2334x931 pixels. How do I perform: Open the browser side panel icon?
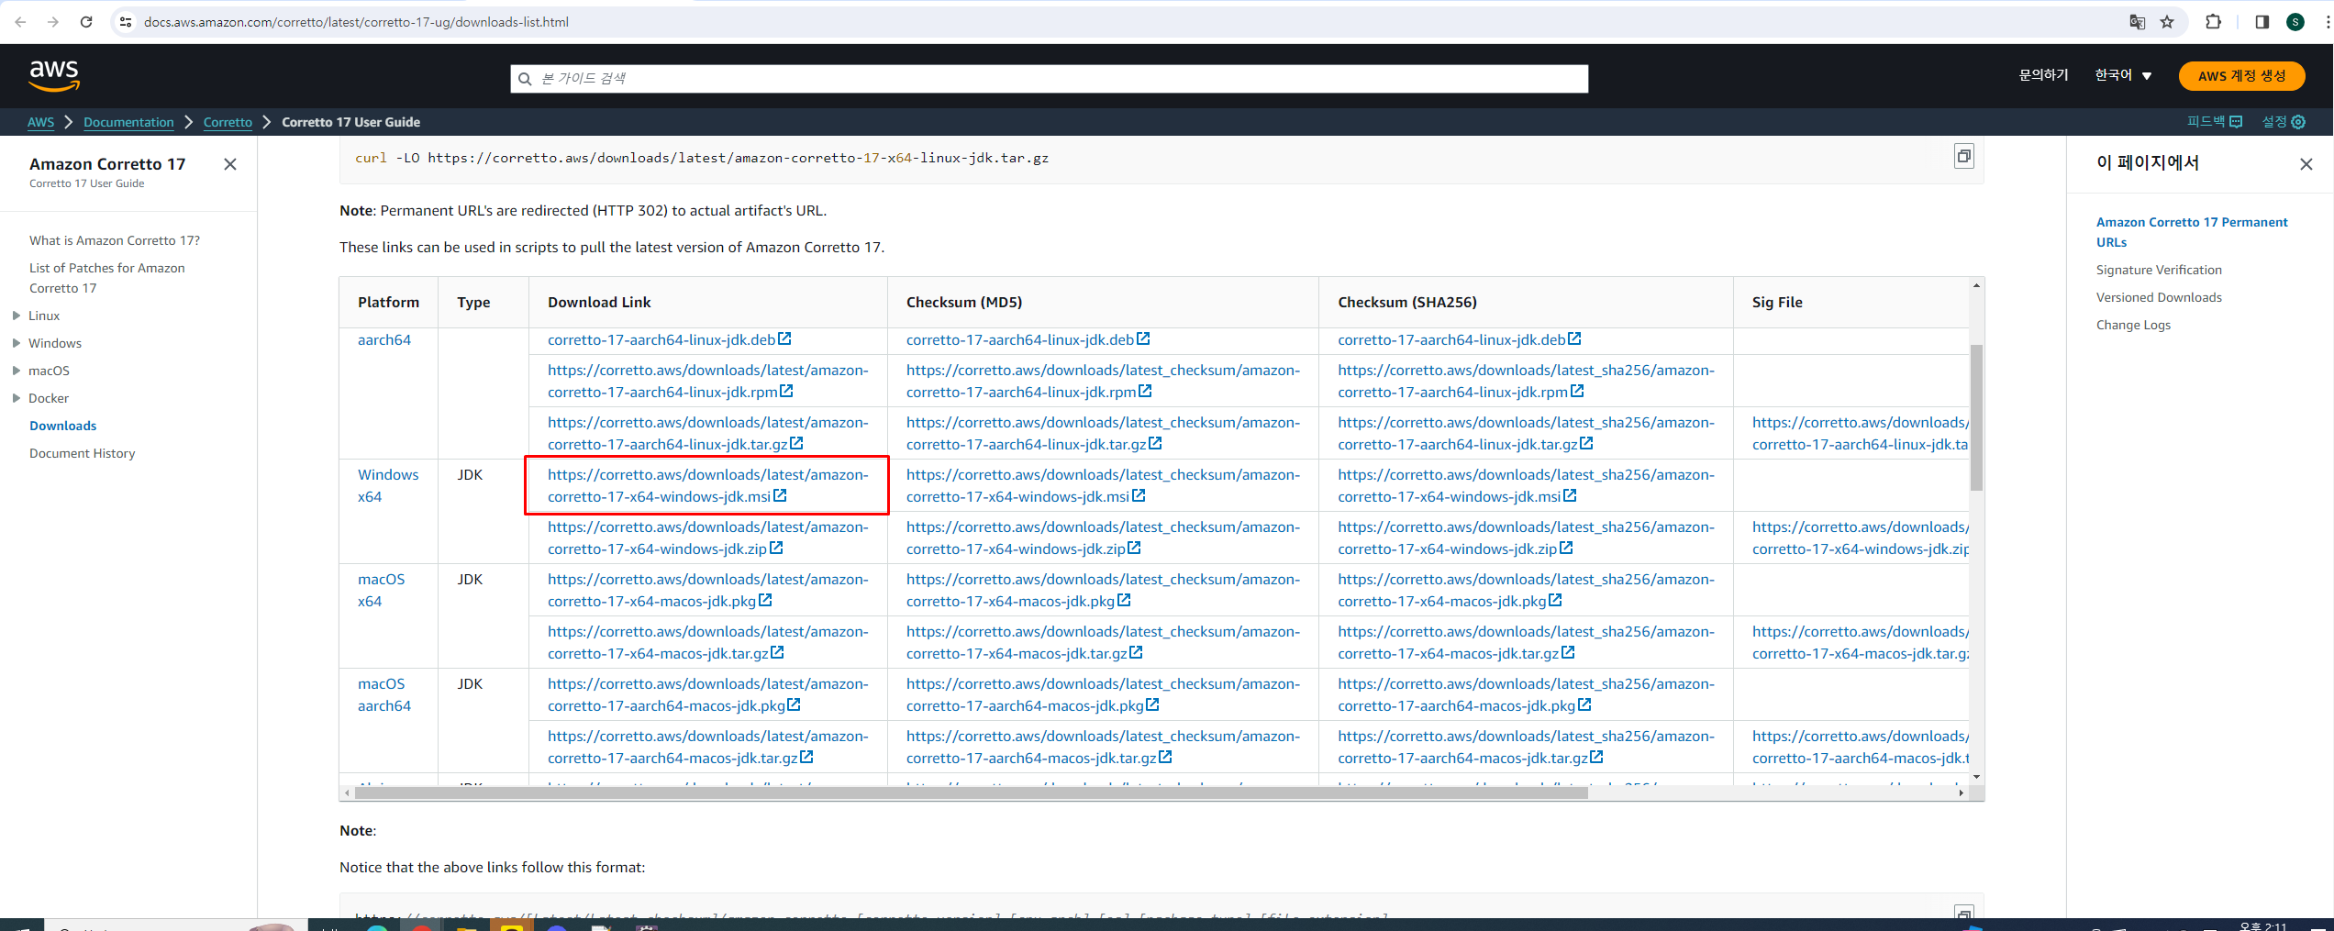point(2262,22)
